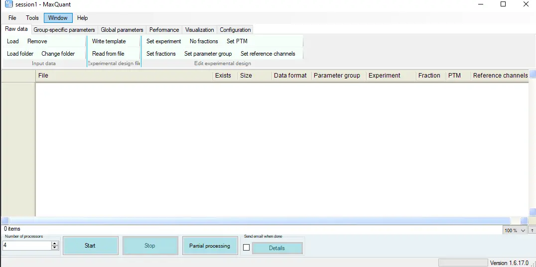Click the progress bar near version label
The height and width of the screenshot is (267, 536).
(463, 263)
